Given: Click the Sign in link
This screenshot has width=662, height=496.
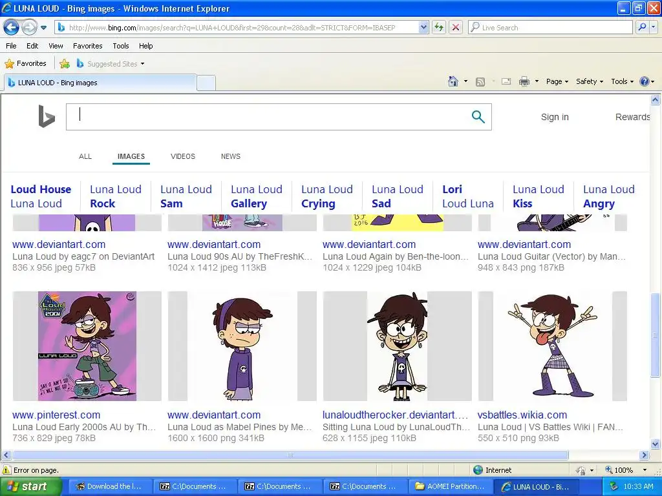Looking at the screenshot, I should [555, 118].
